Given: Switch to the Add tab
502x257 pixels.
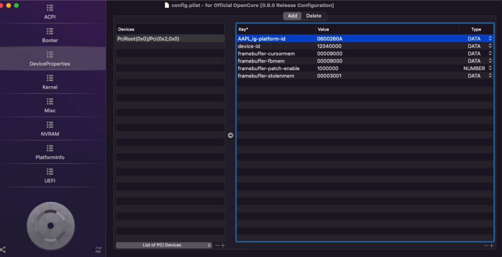Looking at the screenshot, I should [292, 16].
